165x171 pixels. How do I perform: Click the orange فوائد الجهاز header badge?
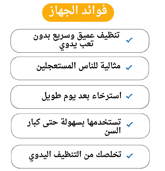coord(78,12)
